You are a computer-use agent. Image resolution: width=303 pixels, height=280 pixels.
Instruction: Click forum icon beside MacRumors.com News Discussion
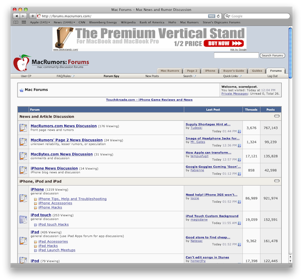pyautogui.click(x=23, y=128)
